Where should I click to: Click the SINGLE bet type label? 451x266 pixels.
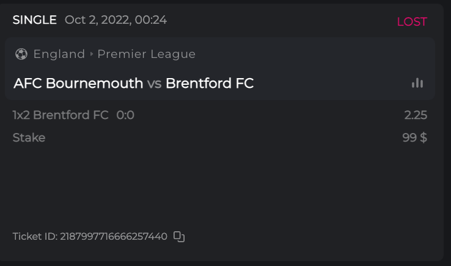pyautogui.click(x=35, y=20)
